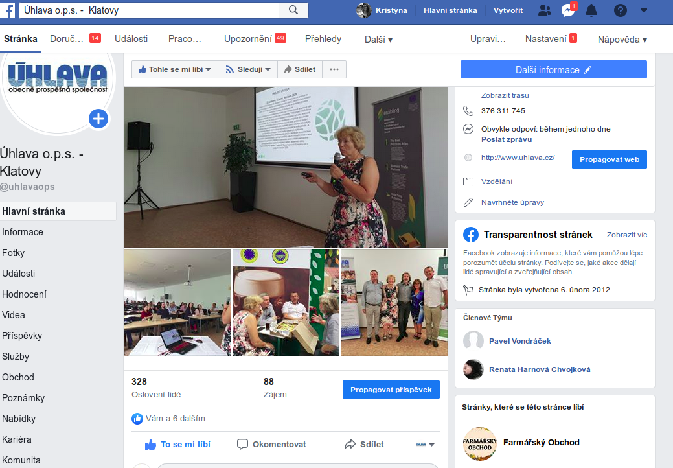673x468 pixels.
Task: Open Messenger notifications icon
Action: click(x=567, y=10)
